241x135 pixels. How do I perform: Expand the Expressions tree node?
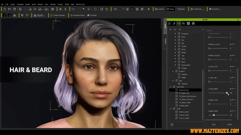[x=175, y=65]
